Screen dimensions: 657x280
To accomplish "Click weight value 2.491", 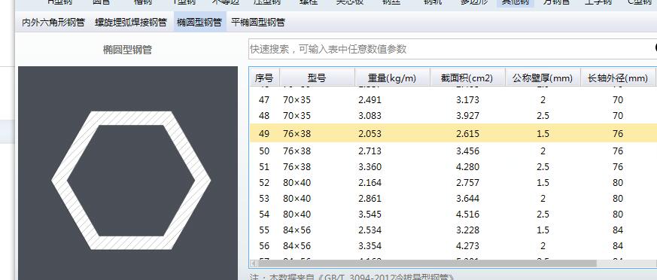I will (370, 100).
